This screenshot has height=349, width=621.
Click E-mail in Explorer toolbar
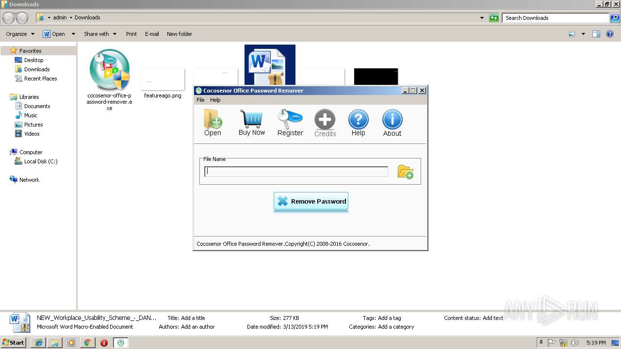pyautogui.click(x=152, y=34)
